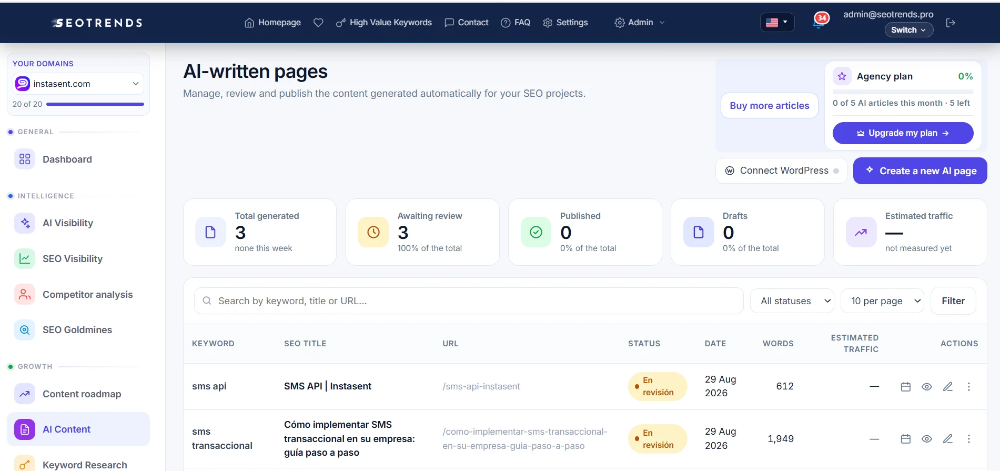Screen dimensions: 1000x471
Task: Click the SEOTRENDS logo
Action: [97, 23]
